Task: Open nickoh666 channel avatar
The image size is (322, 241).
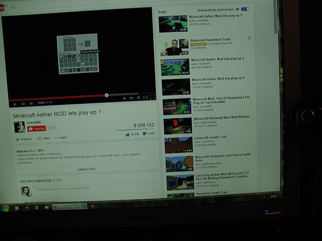Action: click(x=20, y=127)
